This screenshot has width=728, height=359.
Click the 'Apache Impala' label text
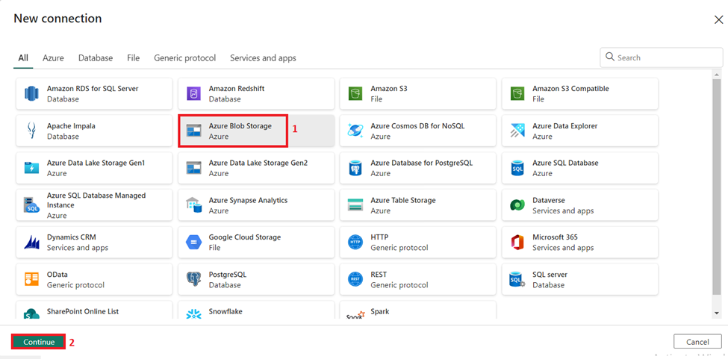pos(70,125)
